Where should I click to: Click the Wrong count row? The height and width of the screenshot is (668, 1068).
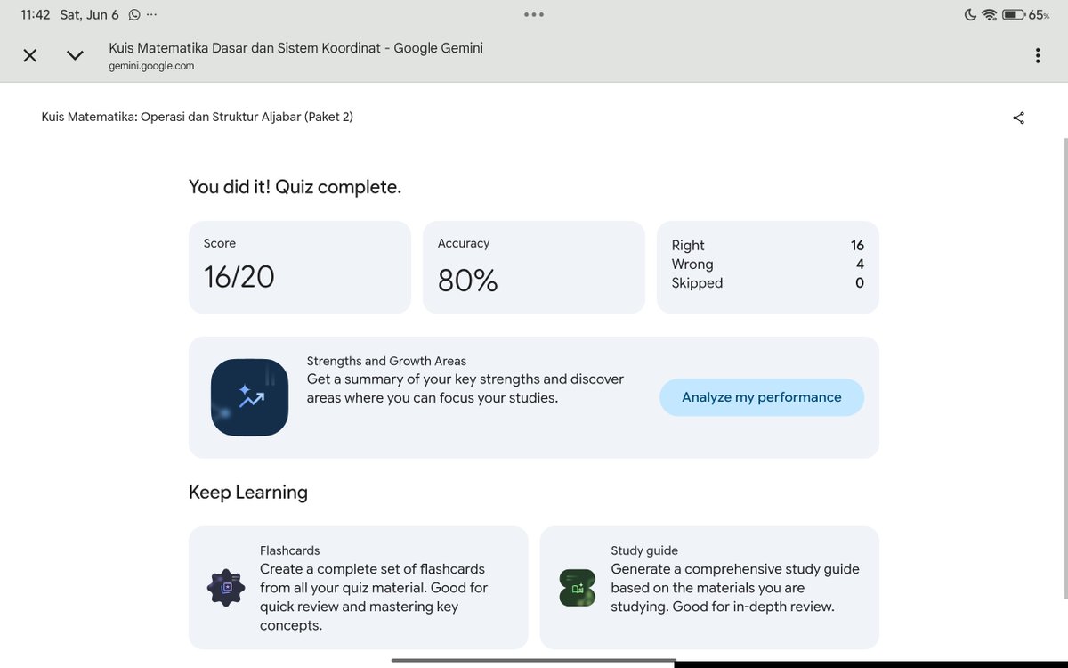coord(768,264)
